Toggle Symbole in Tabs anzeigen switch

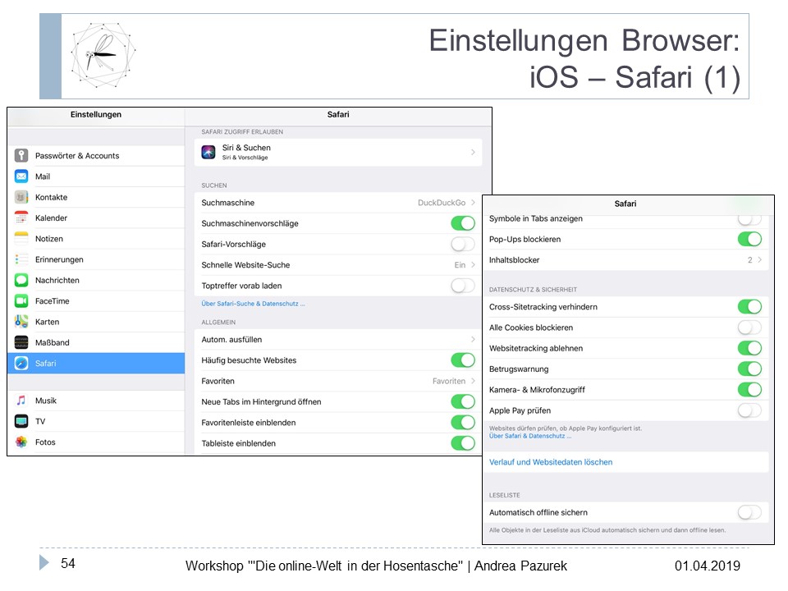[749, 219]
